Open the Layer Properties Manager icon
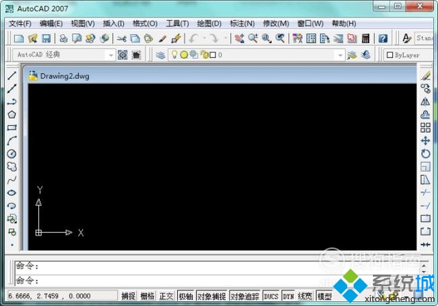This screenshot has width=438, height=306. [161, 55]
